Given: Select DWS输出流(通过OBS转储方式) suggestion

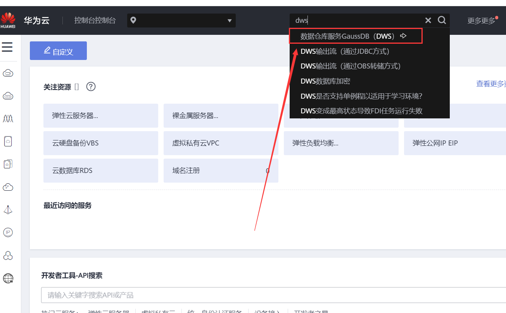Looking at the screenshot, I should pyautogui.click(x=370, y=66).
